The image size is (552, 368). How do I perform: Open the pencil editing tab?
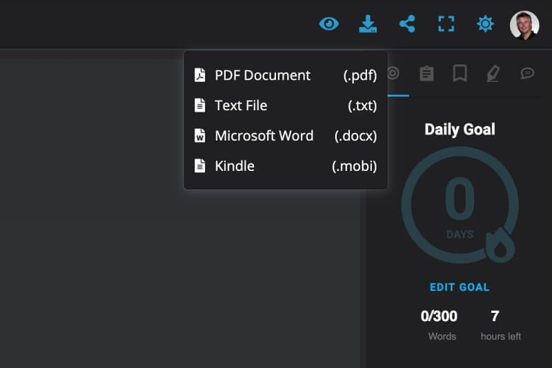493,74
